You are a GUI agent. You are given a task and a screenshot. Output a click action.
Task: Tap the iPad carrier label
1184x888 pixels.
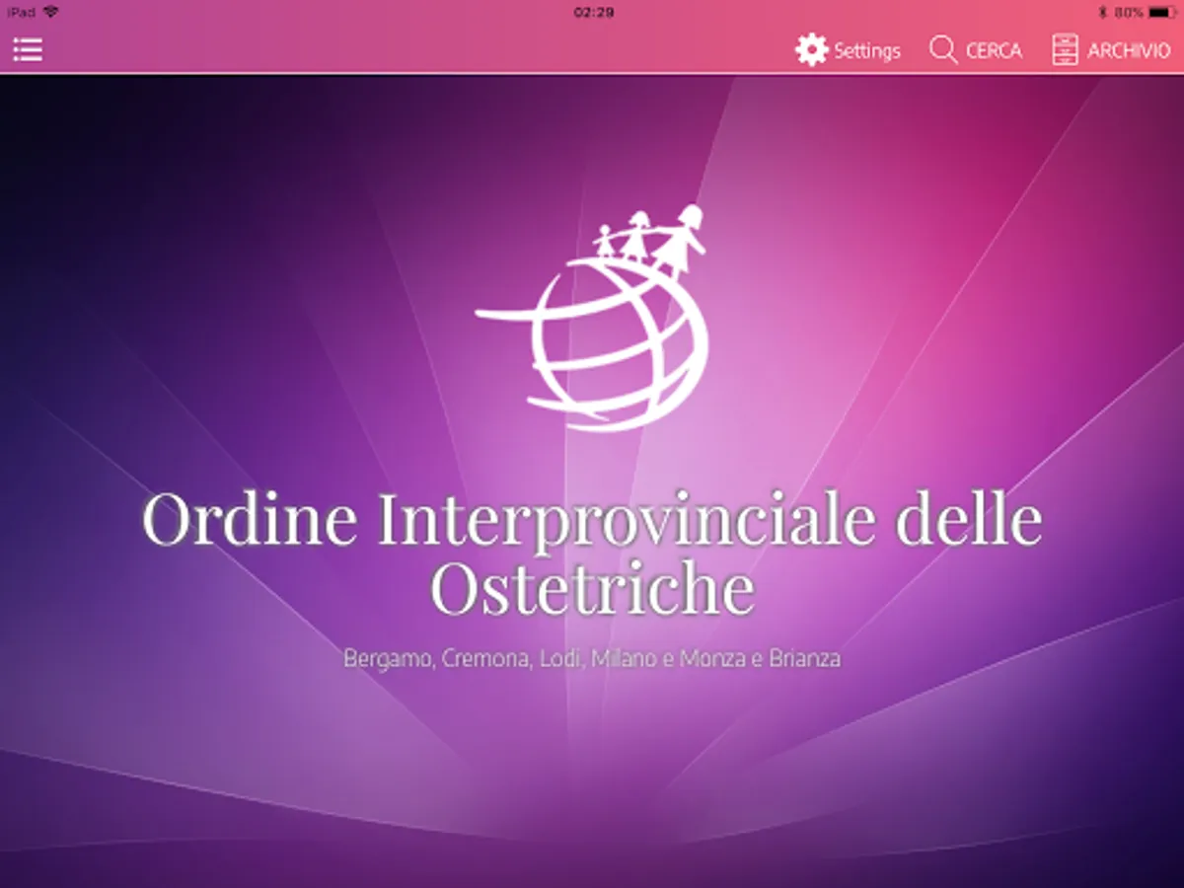click(x=22, y=12)
